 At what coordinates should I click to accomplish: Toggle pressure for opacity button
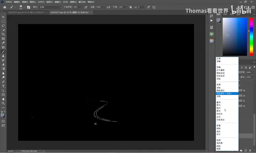86,7
